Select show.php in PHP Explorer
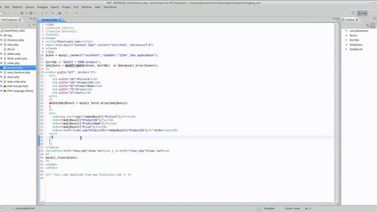The image size is (377, 212). 13,77
